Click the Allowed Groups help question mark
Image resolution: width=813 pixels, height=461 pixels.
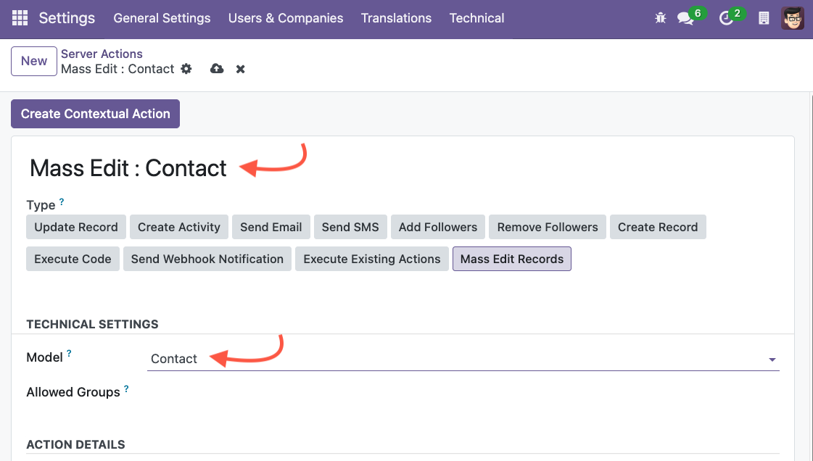pyautogui.click(x=126, y=389)
